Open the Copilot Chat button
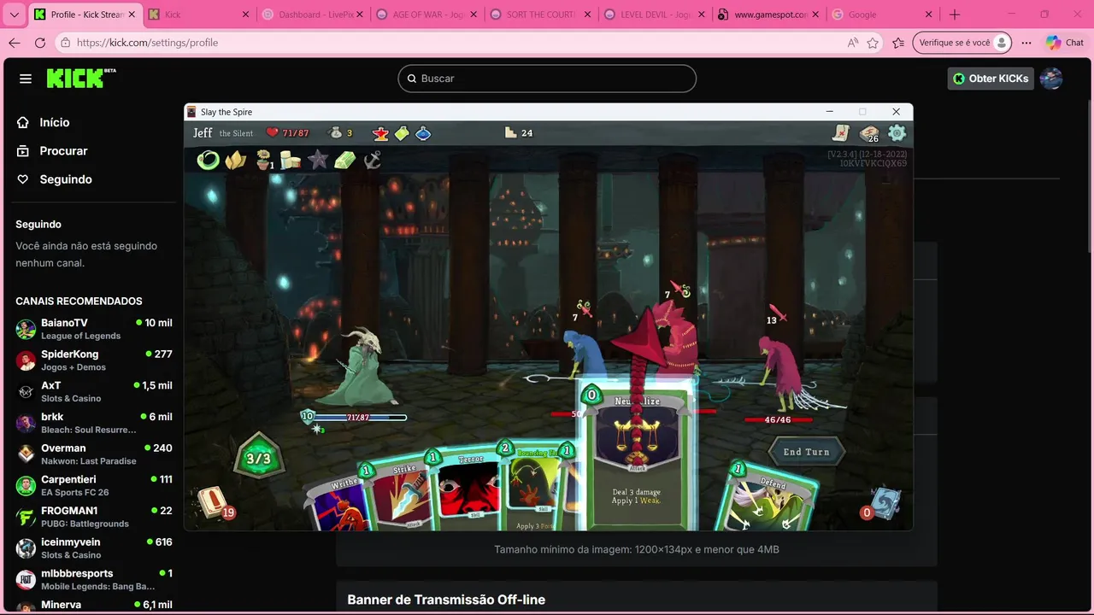This screenshot has width=1094, height=615. [x=1065, y=43]
